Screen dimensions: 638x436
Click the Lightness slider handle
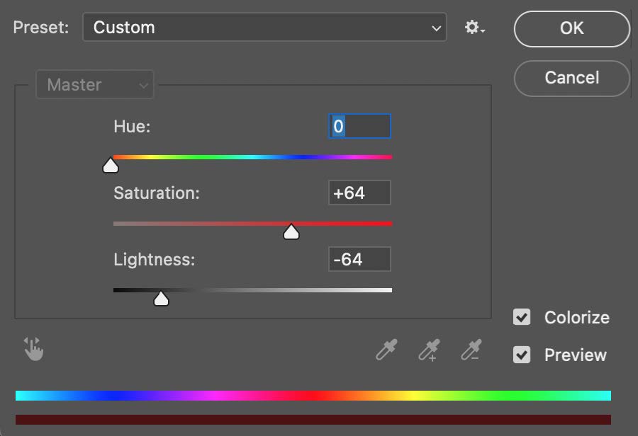pos(161,299)
